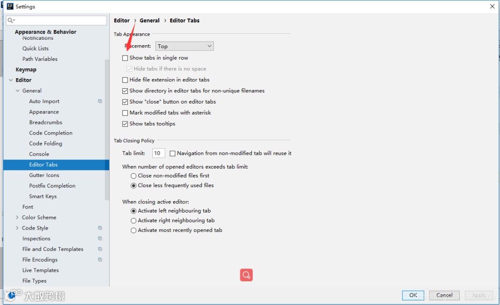Open Inspections settings
Viewport: 500px width, 305px height.
[x=37, y=238]
